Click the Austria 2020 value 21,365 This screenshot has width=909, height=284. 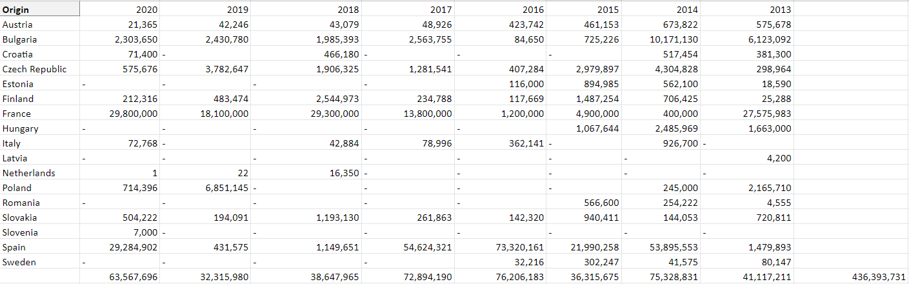121,25
